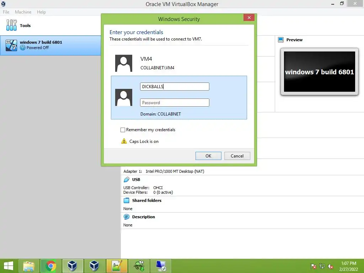
Task: Switch to first VirtualBox taskbar icon
Action: pyautogui.click(x=73, y=266)
